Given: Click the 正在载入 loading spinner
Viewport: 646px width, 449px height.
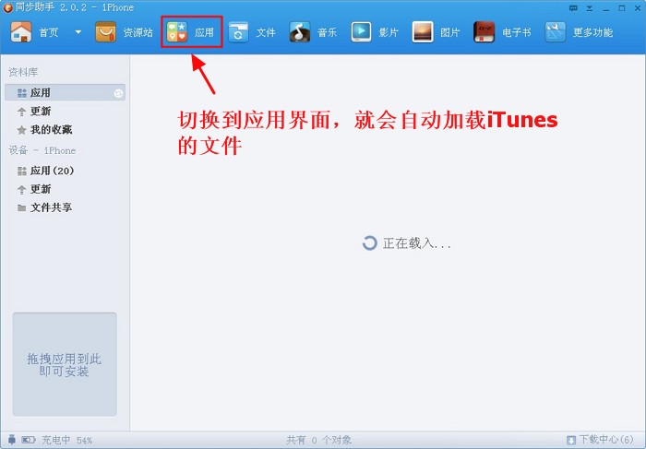Looking at the screenshot, I should point(369,243).
